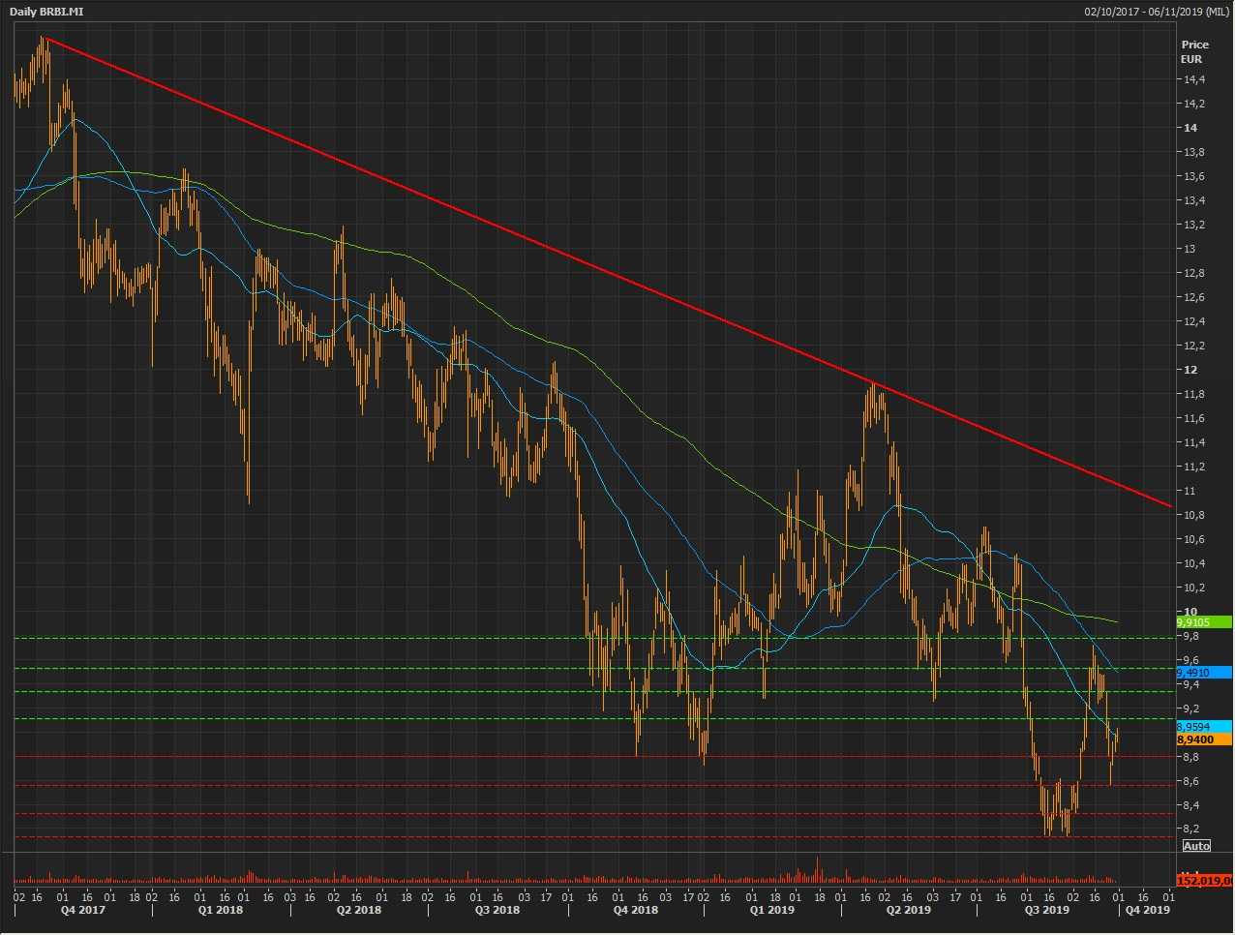Click the Q4 2018 time axis label
This screenshot has width=1235, height=935.
(636, 910)
